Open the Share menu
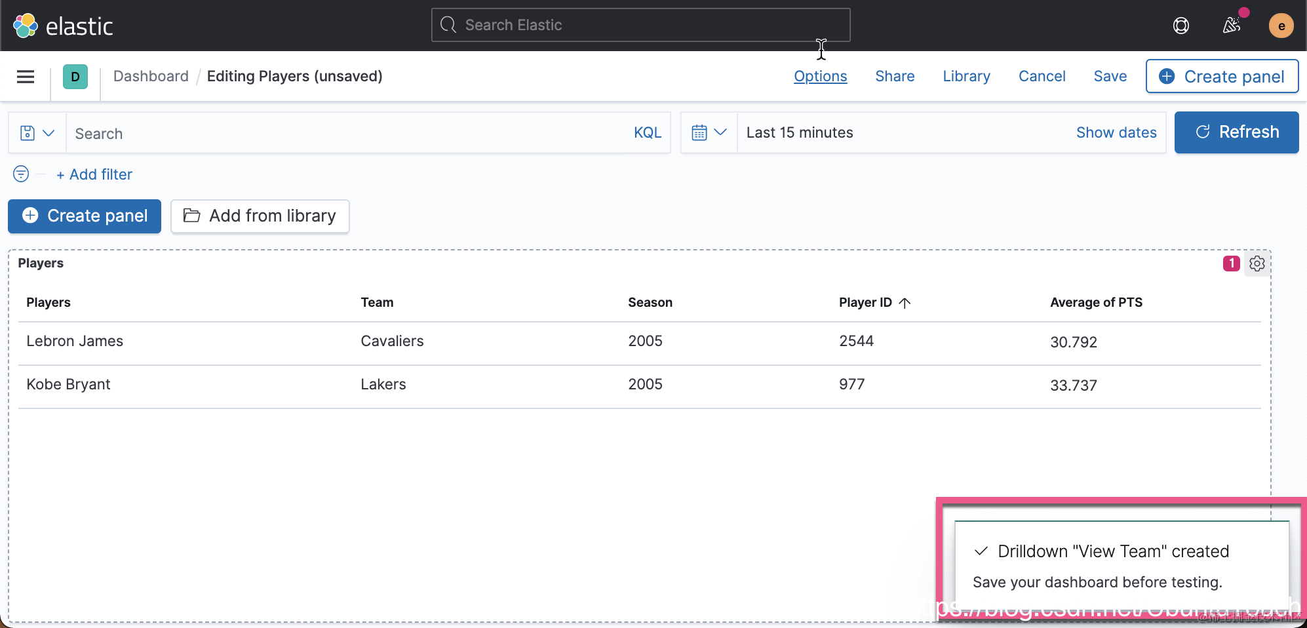Screen dimensions: 1307x628 (x=895, y=76)
